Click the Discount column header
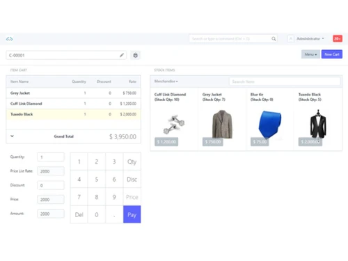The width and height of the screenshot is (348, 261). tap(104, 81)
